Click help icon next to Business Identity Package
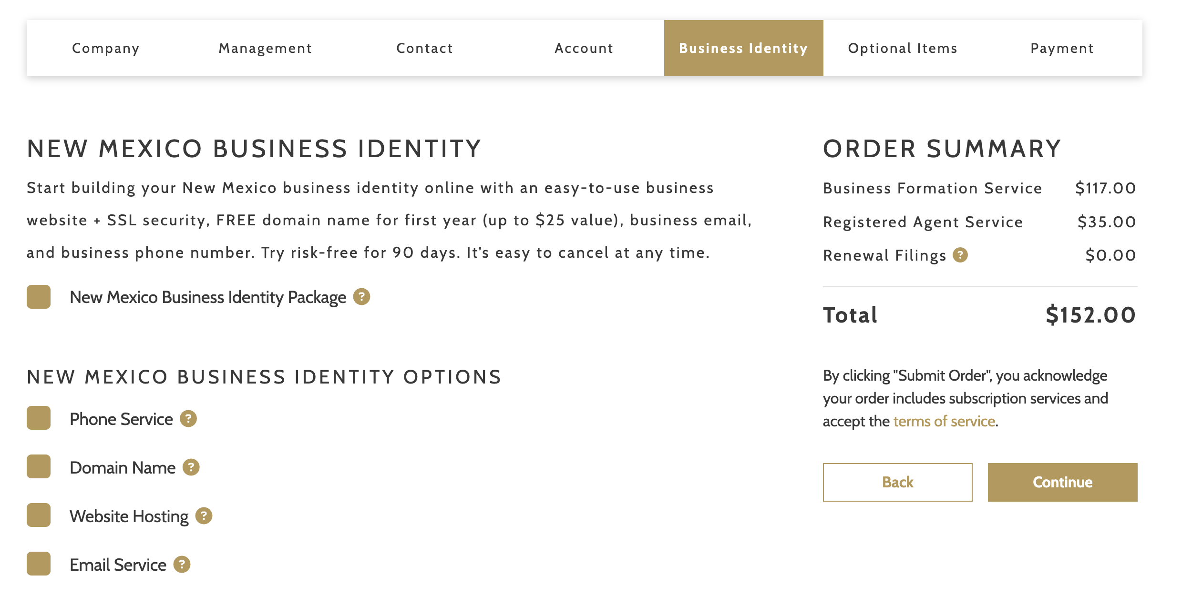The image size is (1192, 606). [361, 297]
